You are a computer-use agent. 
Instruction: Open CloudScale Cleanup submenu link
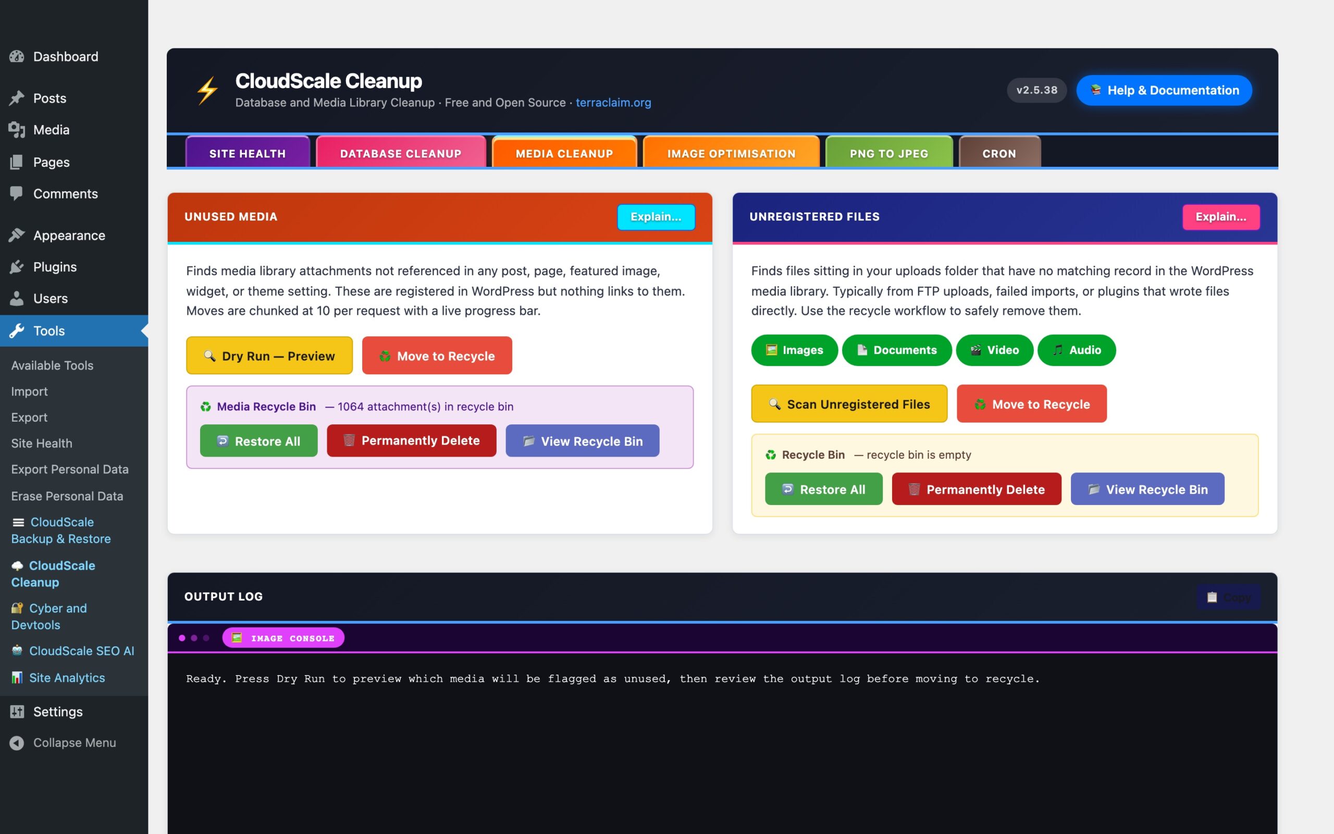[x=53, y=574]
